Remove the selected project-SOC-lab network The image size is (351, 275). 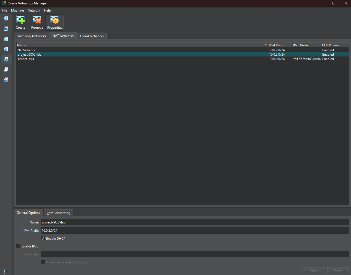click(x=37, y=22)
